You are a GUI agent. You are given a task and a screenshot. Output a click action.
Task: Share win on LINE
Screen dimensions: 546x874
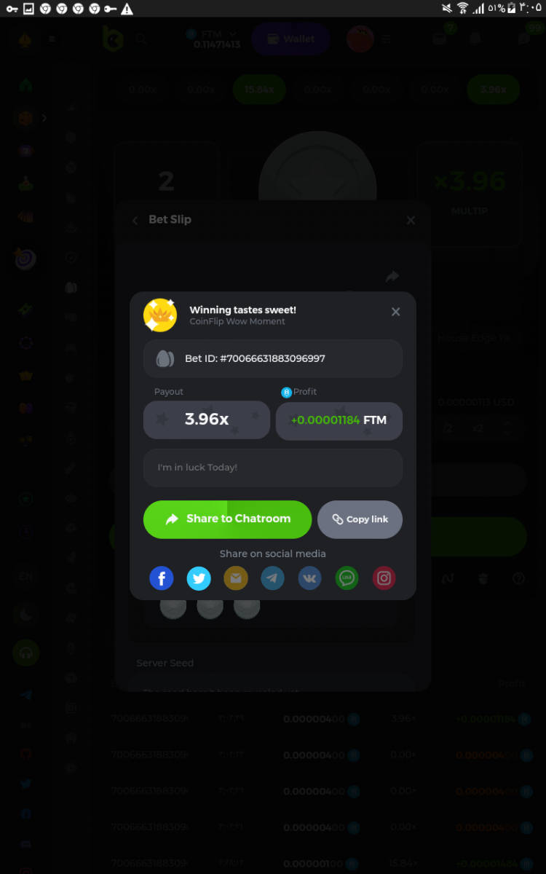coord(347,578)
